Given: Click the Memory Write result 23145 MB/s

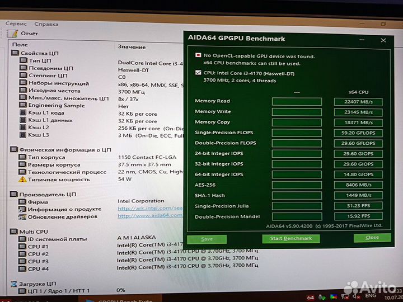Looking at the screenshot, I should pos(358,112).
